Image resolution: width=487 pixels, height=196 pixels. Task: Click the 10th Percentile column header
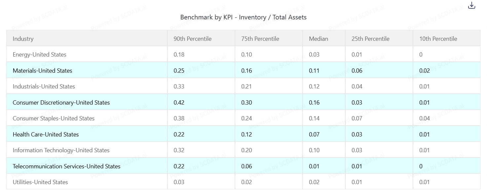click(438, 38)
